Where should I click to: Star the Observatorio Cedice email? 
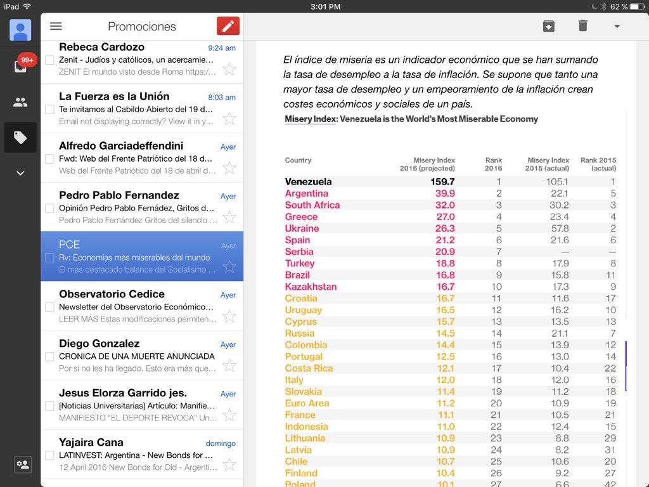[229, 316]
